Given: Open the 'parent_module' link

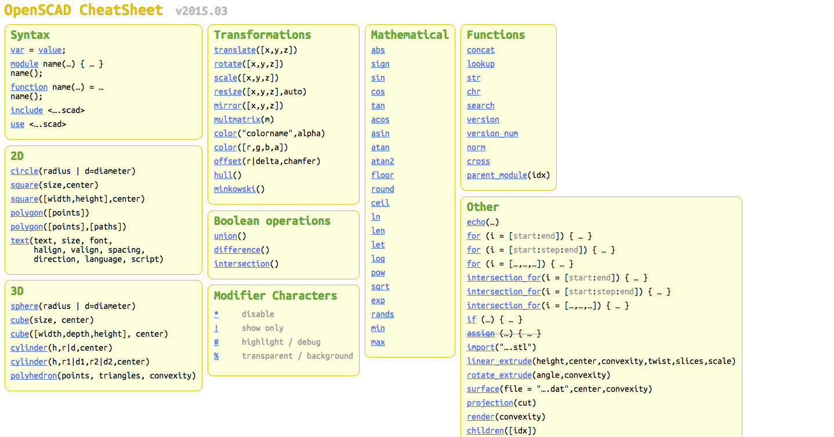Looking at the screenshot, I should [x=497, y=175].
